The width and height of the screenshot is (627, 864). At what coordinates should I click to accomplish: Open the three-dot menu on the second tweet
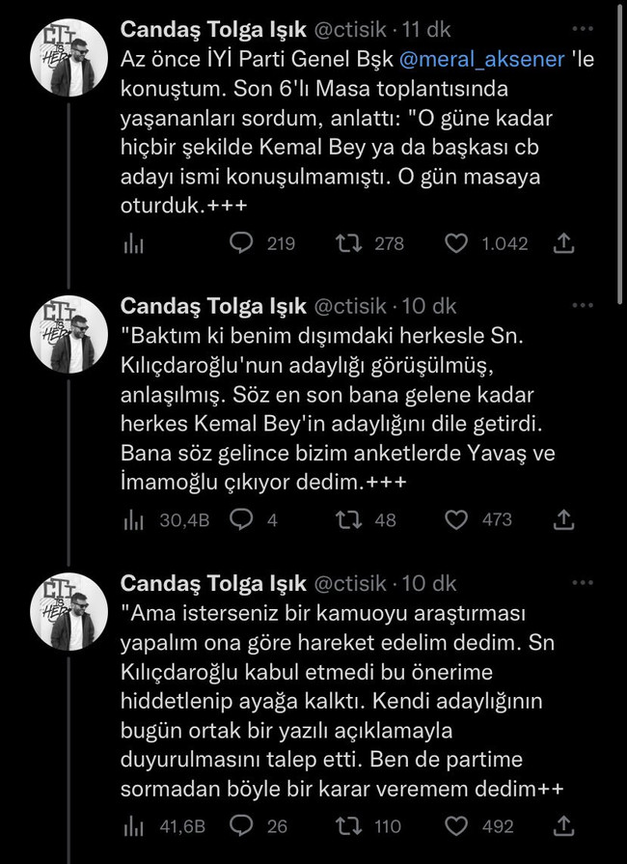pyautogui.click(x=583, y=304)
